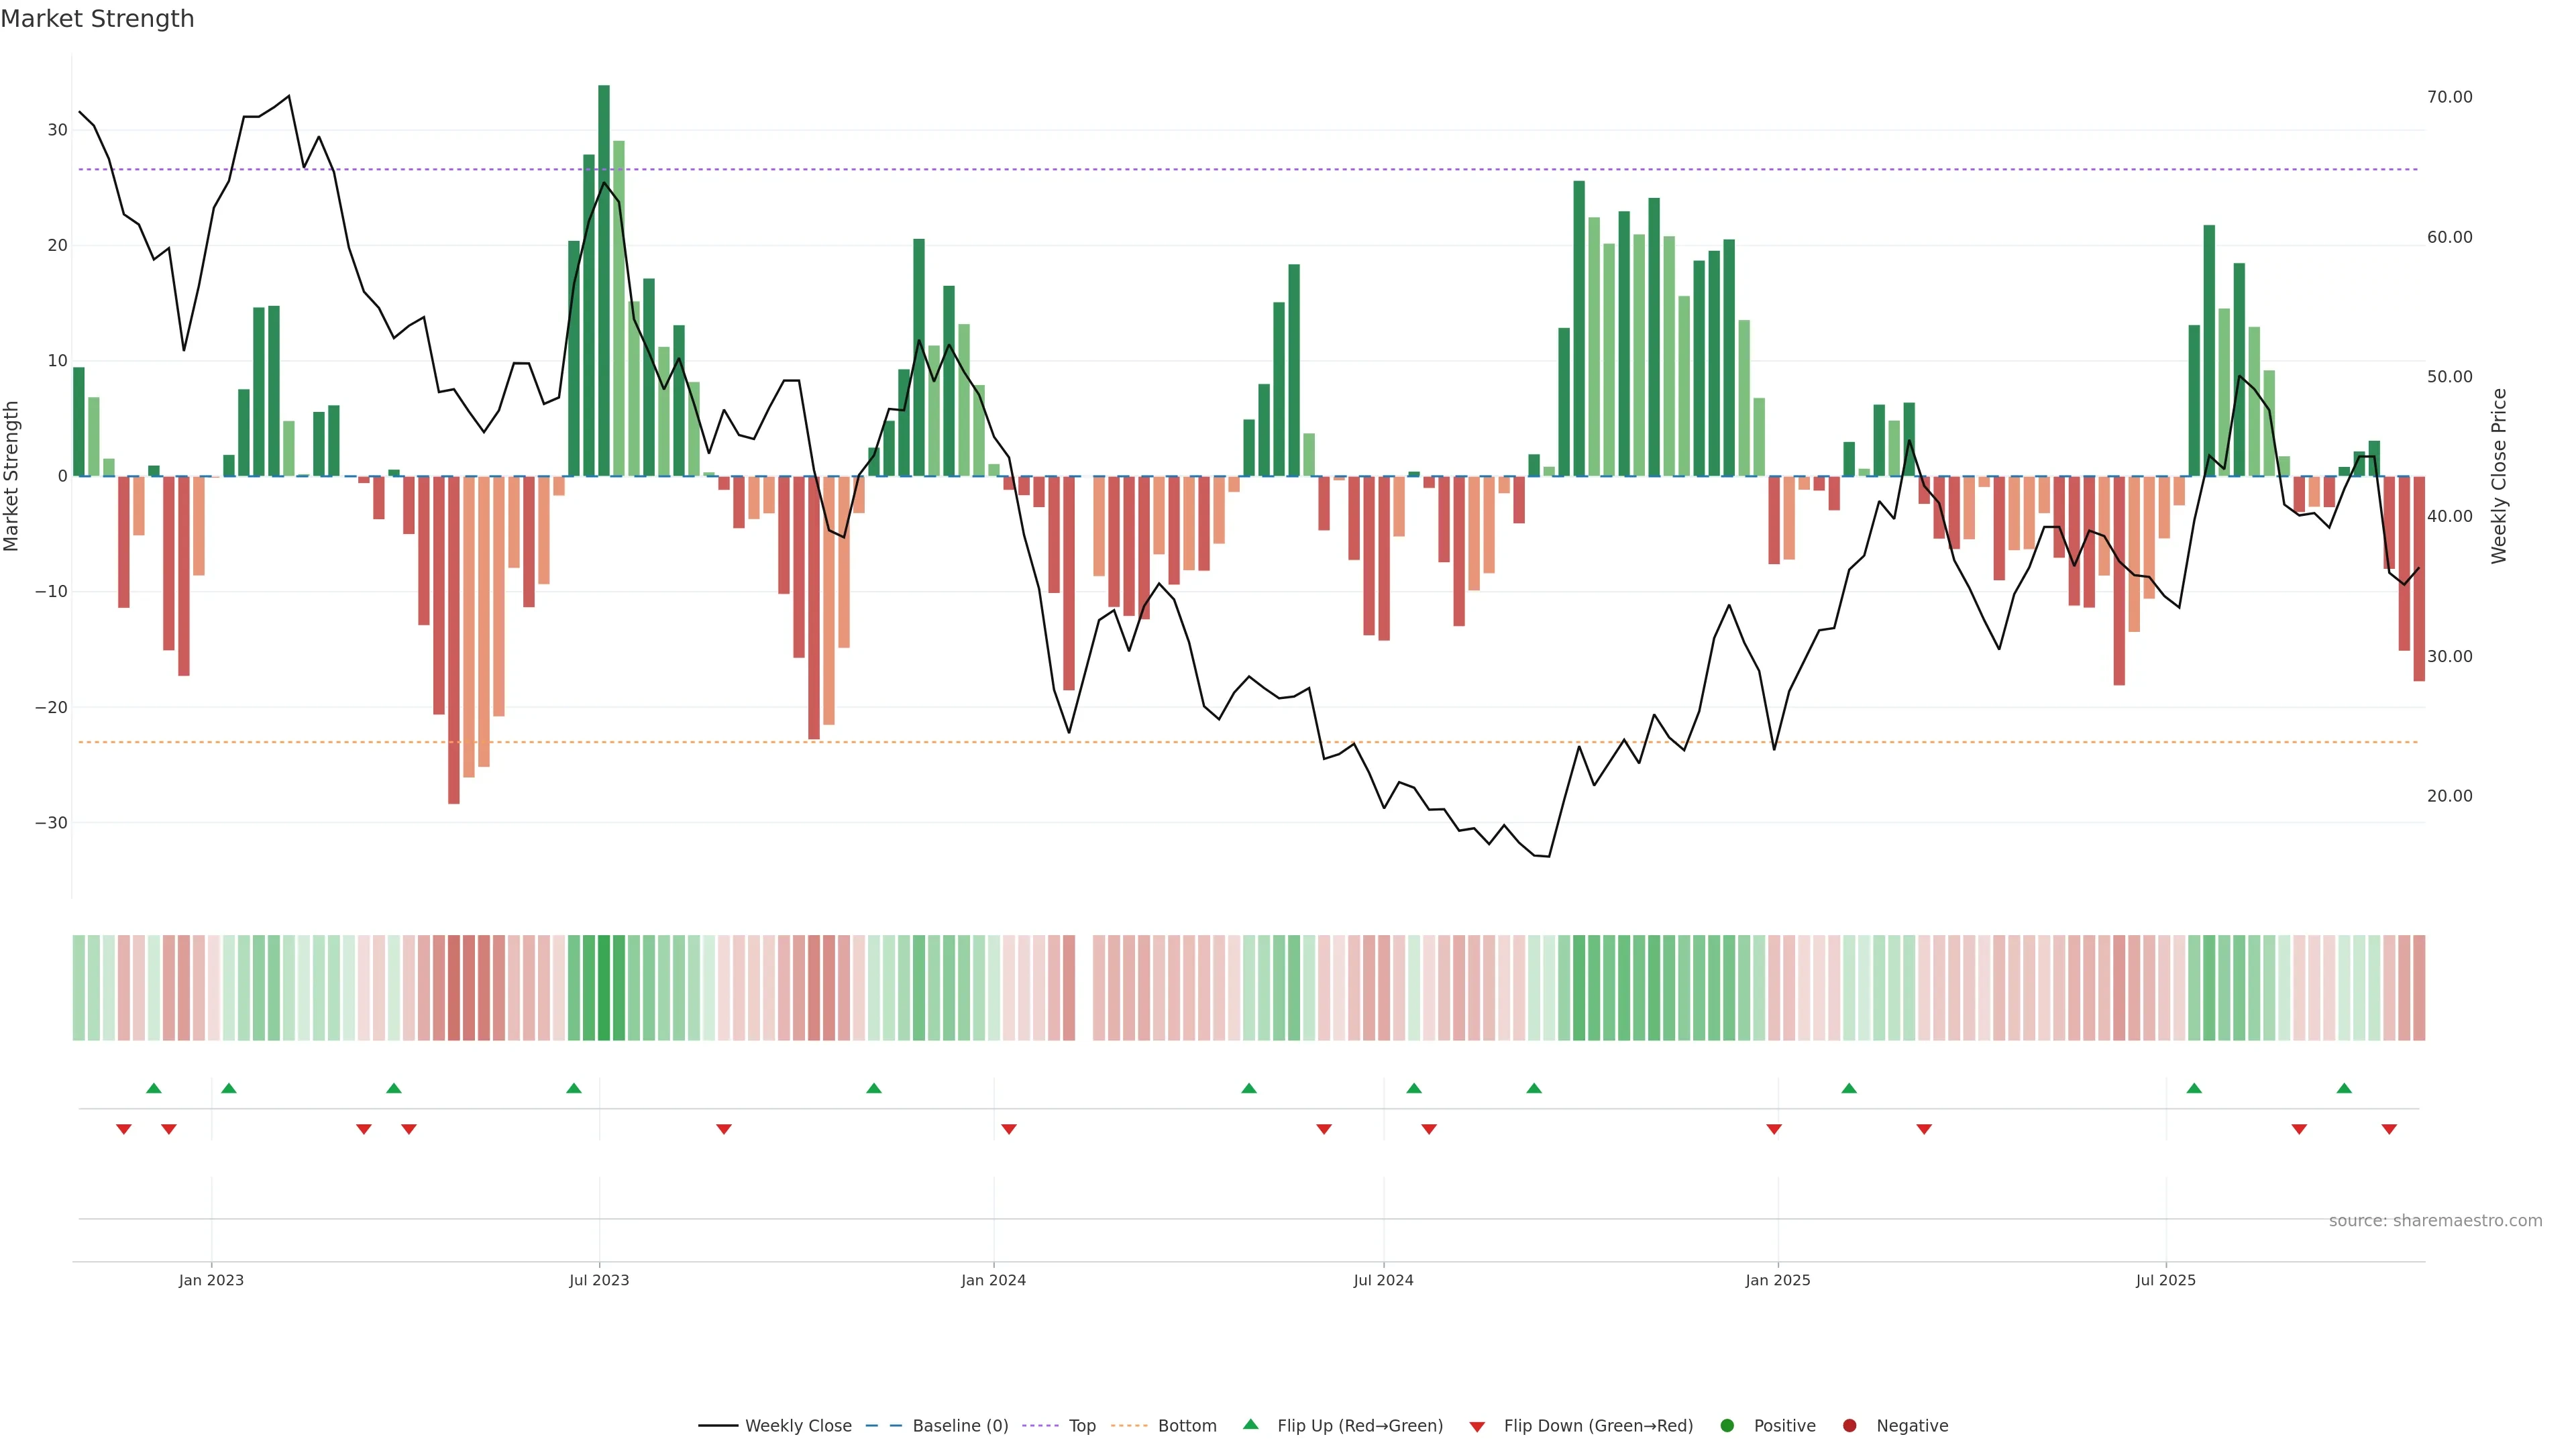Click the Jul 2024 x-axis date label
The height and width of the screenshot is (1449, 2576).
[1383, 1280]
